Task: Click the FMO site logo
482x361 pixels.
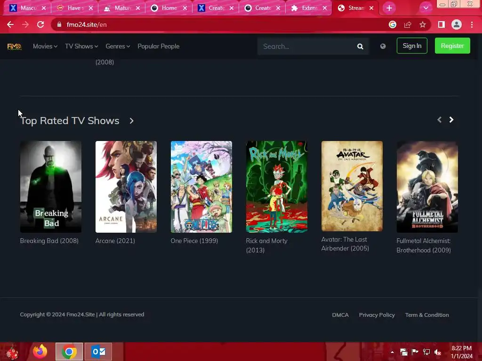Action: pos(15,47)
